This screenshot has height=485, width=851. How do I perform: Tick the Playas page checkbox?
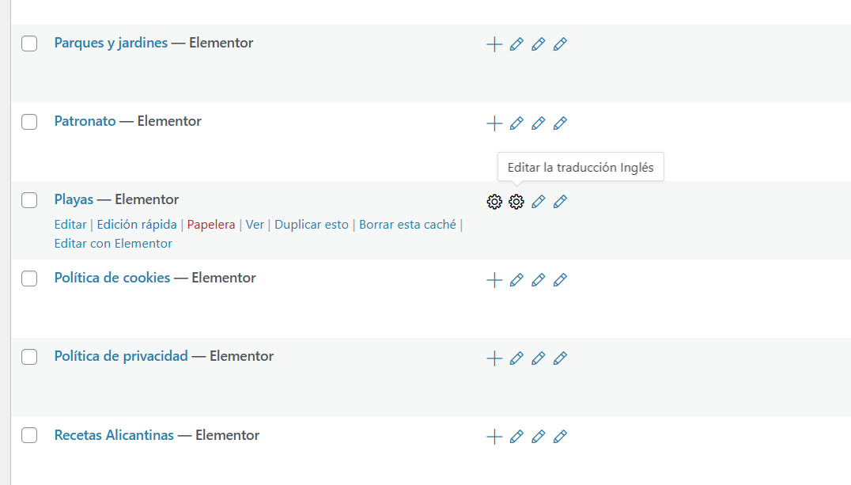click(x=29, y=200)
